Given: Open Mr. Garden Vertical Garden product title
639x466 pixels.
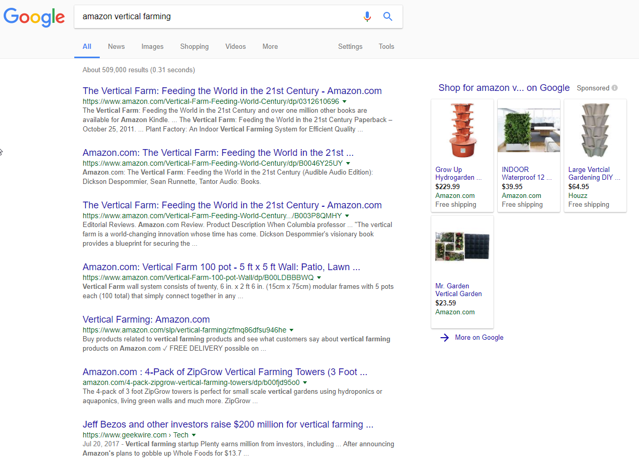Looking at the screenshot, I should [459, 290].
